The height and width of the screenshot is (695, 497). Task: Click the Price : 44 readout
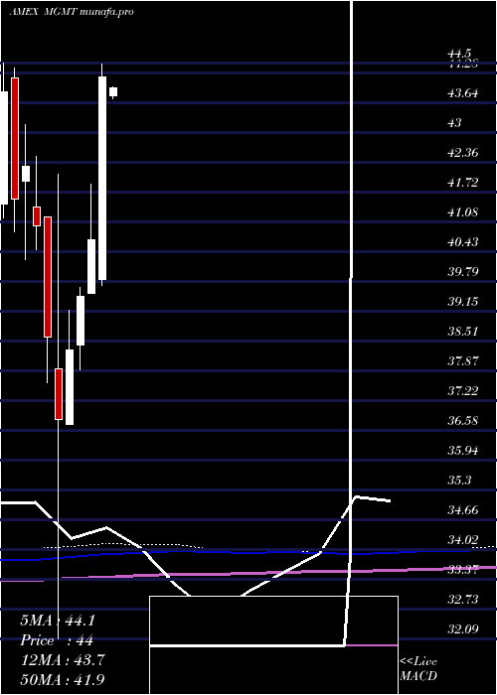click(x=57, y=640)
